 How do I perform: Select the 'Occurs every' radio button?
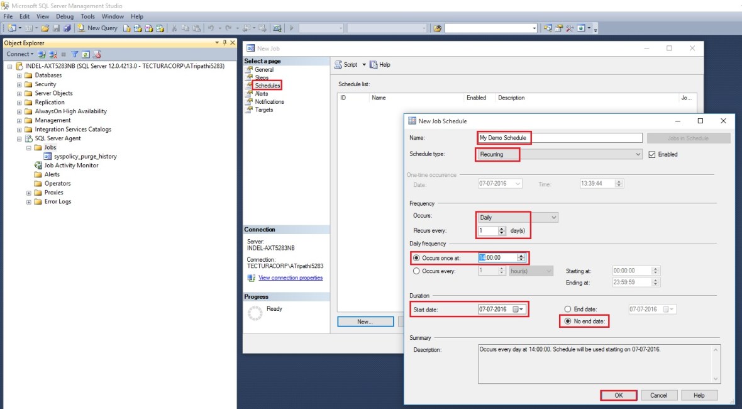tap(416, 271)
